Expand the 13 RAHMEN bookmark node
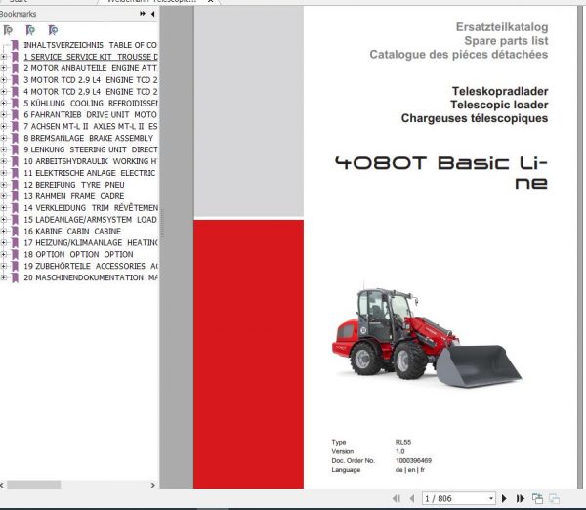 [3, 196]
